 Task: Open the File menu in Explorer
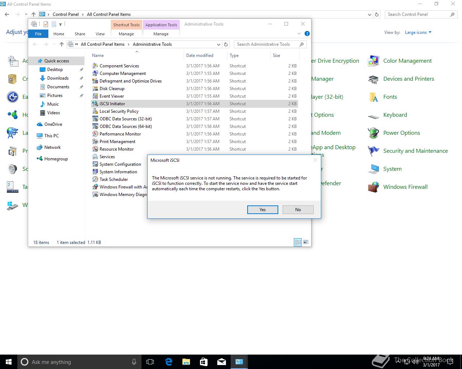coord(38,34)
